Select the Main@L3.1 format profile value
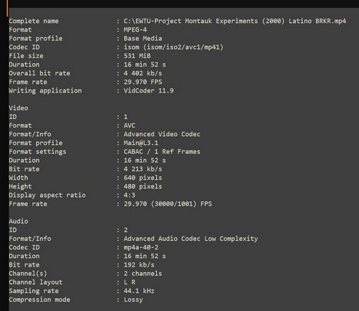 tap(140, 143)
